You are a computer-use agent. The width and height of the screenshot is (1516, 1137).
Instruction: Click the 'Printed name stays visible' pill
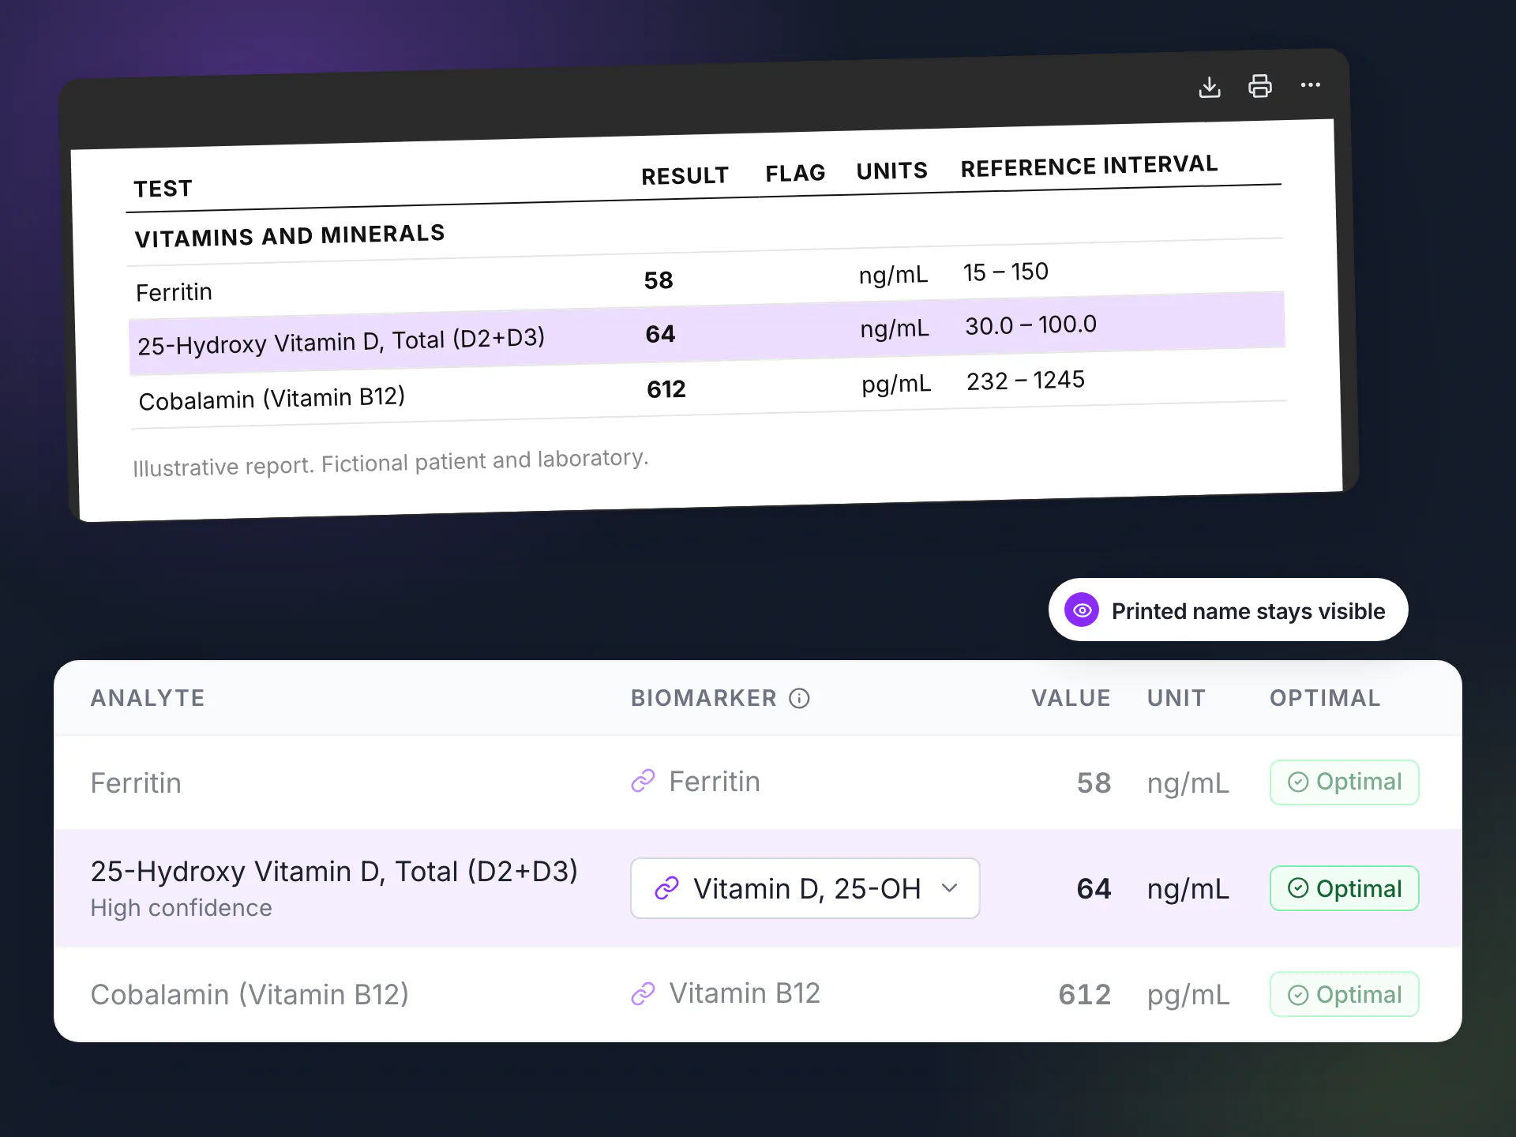point(1228,610)
